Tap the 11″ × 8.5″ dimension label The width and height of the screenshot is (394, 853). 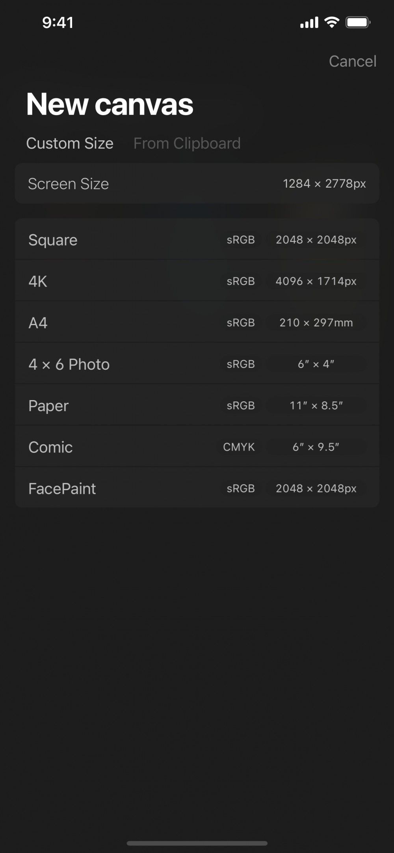pyautogui.click(x=316, y=406)
